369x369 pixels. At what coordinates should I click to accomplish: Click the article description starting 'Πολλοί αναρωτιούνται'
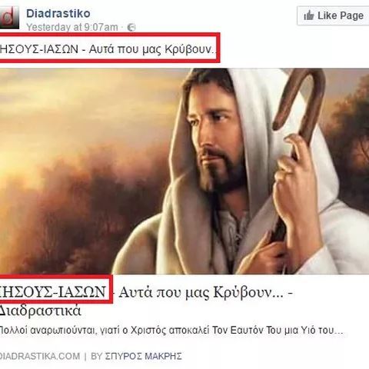(x=171, y=331)
